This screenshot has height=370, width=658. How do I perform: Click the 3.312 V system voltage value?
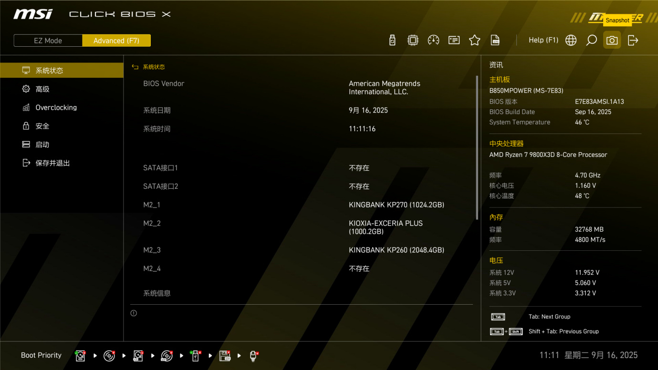(585, 293)
